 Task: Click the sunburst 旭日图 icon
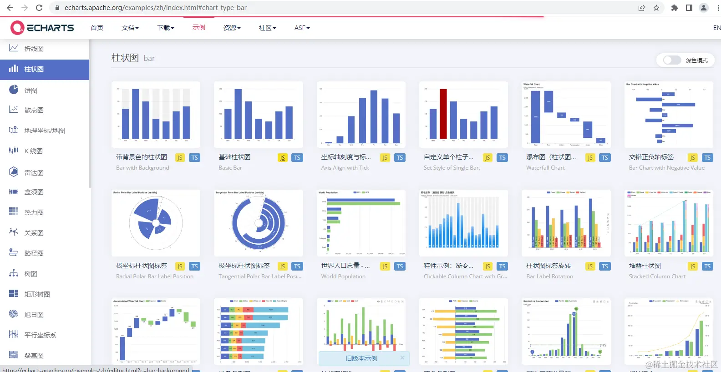(14, 314)
